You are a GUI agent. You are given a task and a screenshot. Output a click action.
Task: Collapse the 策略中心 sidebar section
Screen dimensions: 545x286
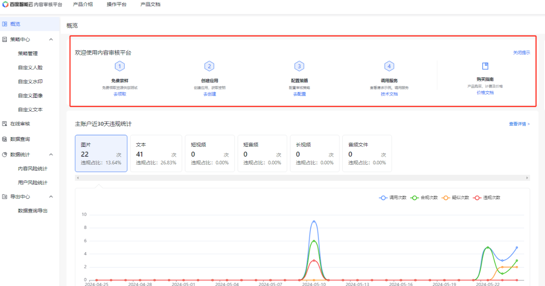click(x=51, y=39)
